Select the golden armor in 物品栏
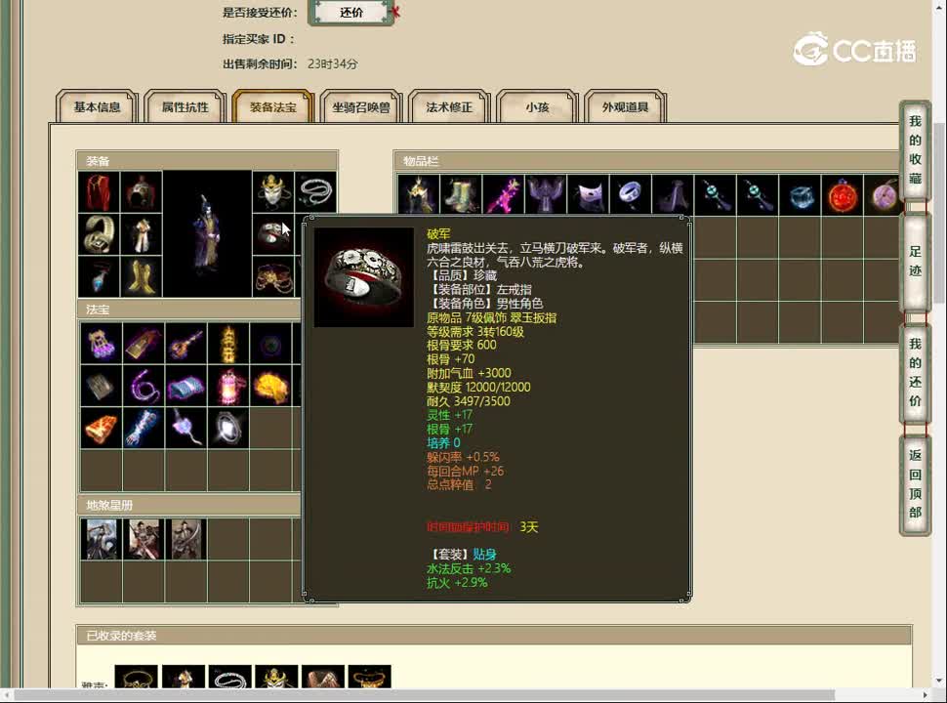Image resolution: width=947 pixels, height=703 pixels. tap(419, 195)
